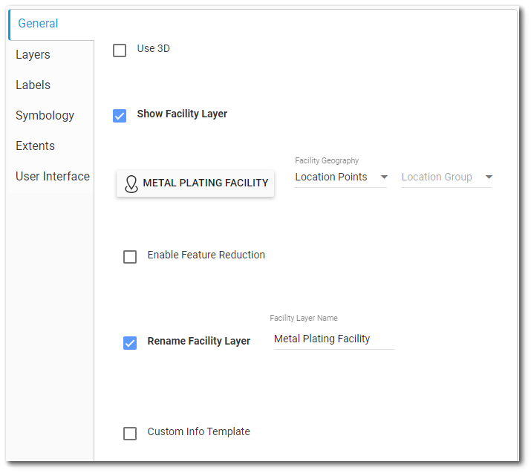Check the Custom Info Template box
Screen dimensions: 531x473
(x=130, y=434)
